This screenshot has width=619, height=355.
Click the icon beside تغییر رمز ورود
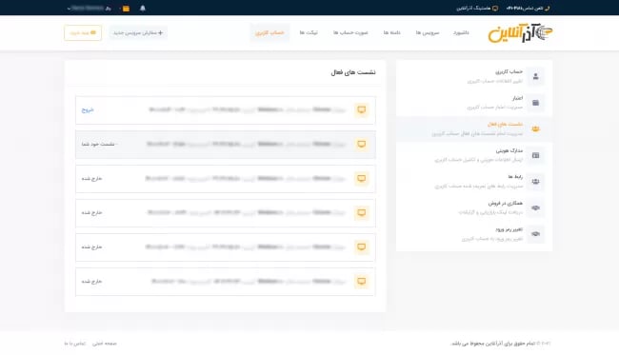point(536,234)
